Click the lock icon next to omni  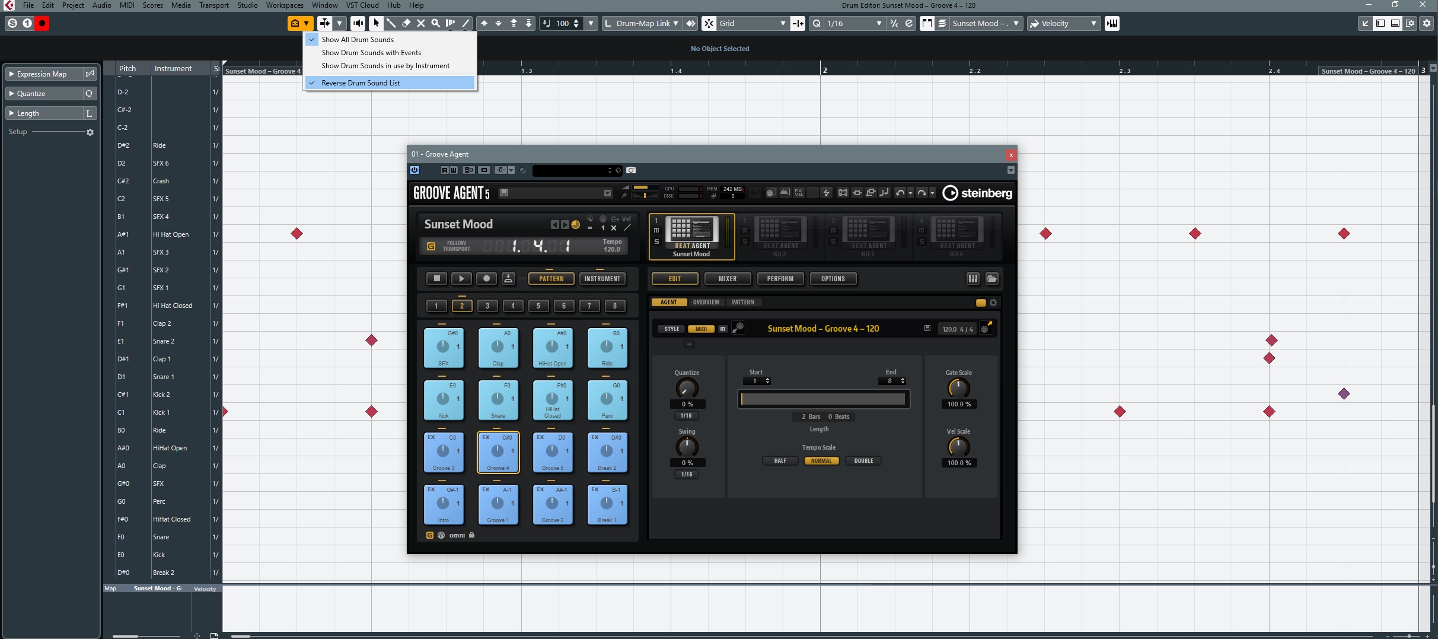[x=472, y=535]
